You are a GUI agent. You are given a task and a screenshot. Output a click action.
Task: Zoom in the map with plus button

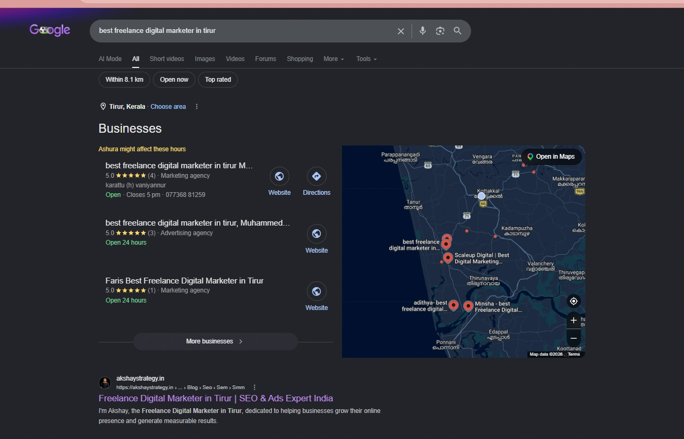coord(574,321)
